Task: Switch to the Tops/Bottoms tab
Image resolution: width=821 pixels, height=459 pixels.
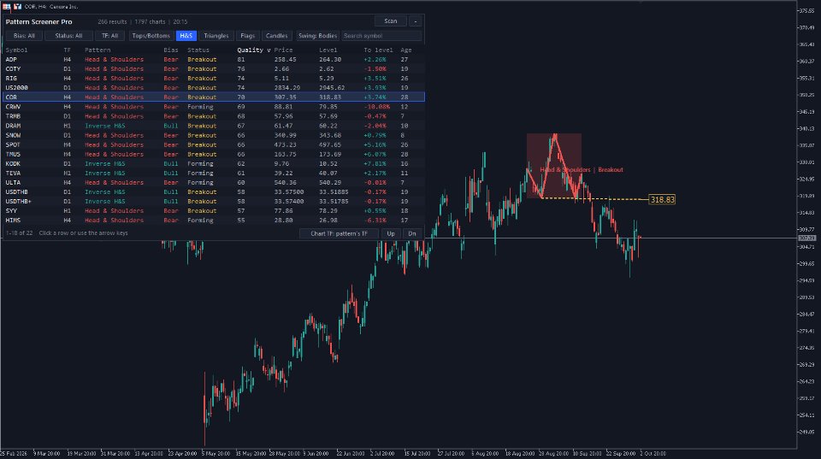Action: point(151,36)
